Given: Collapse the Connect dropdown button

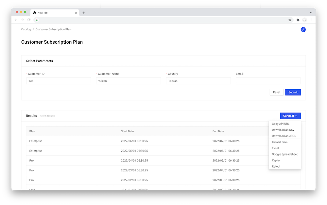Looking at the screenshot, I should point(290,116).
